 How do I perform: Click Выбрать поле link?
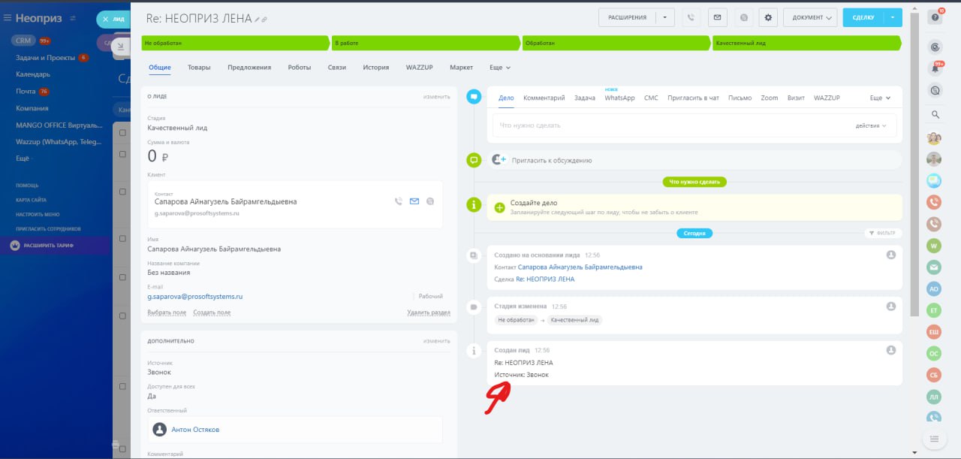tap(167, 313)
